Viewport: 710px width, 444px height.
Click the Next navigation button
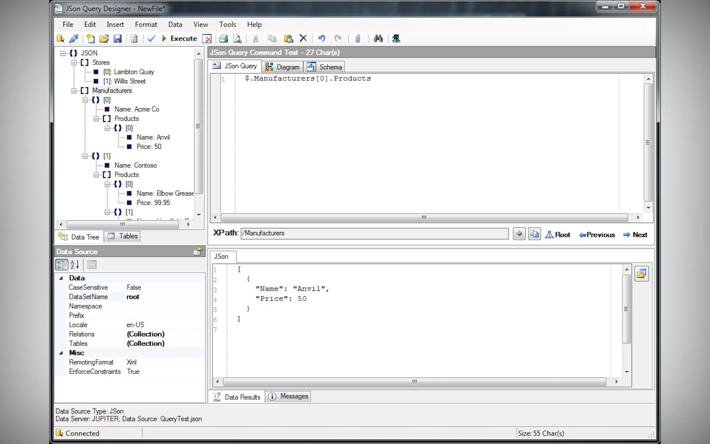[x=635, y=235]
